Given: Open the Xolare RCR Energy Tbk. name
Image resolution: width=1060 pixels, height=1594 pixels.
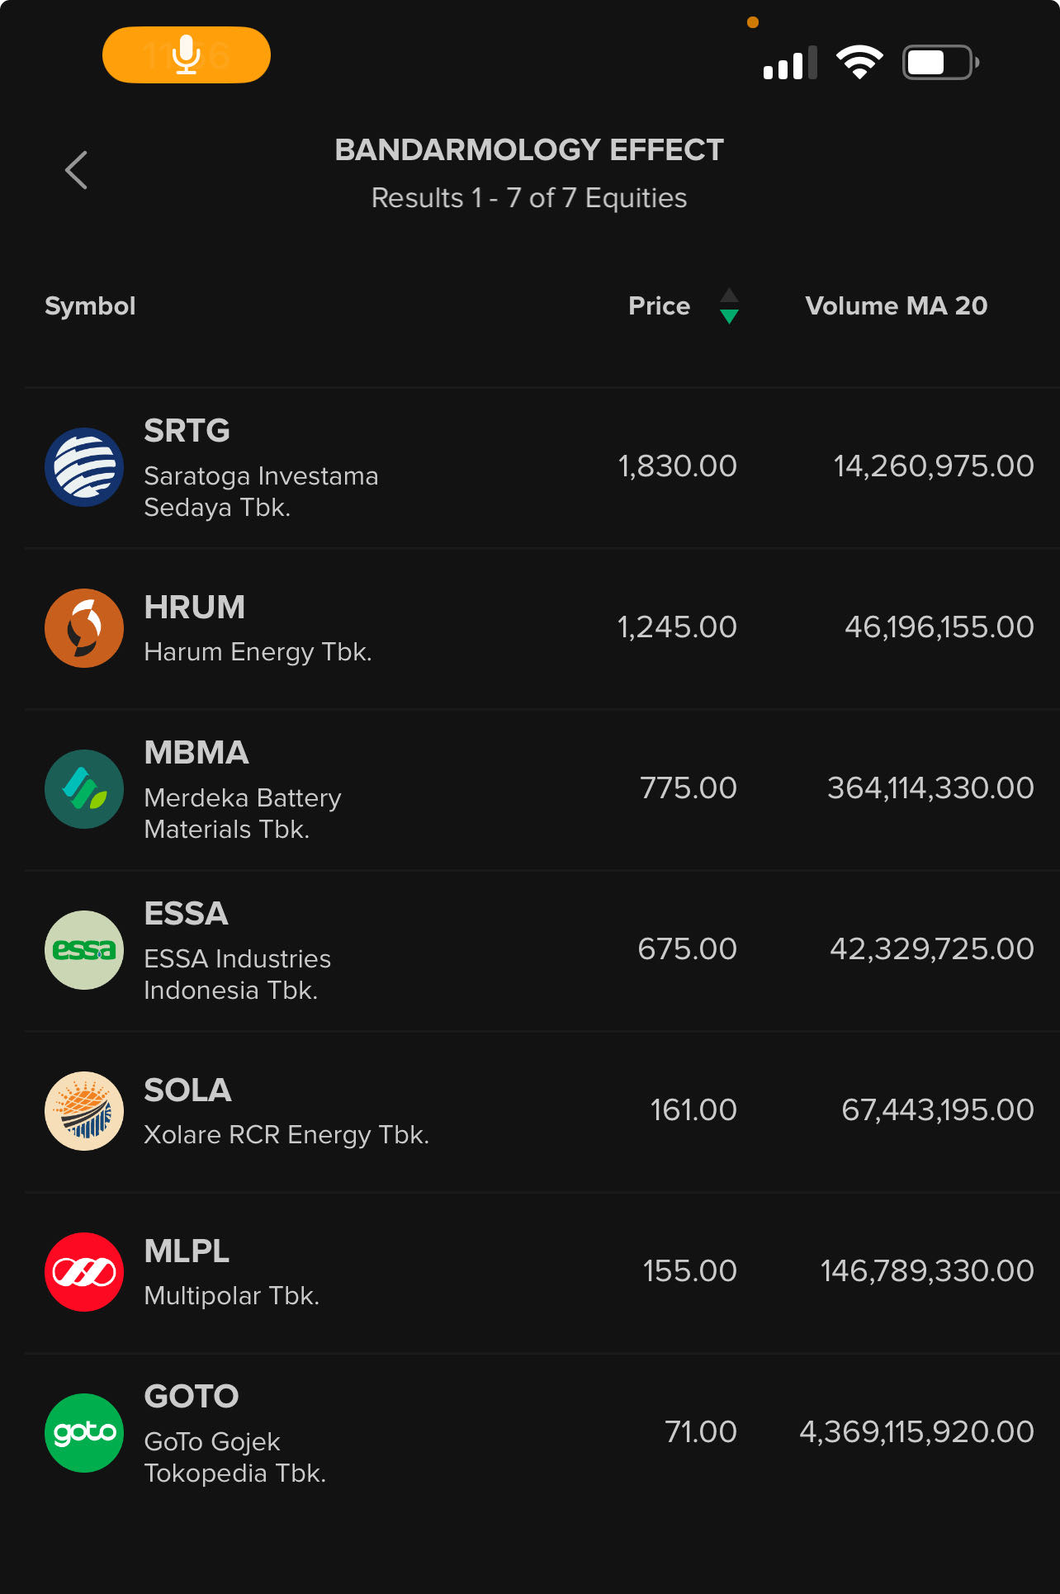Looking at the screenshot, I should tap(286, 1135).
